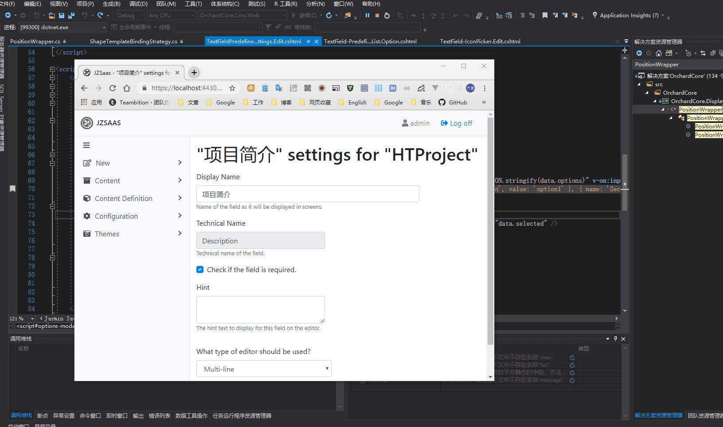The height and width of the screenshot is (427, 723).
Task: Expand the Configuration sidebar menu
Action: click(133, 216)
